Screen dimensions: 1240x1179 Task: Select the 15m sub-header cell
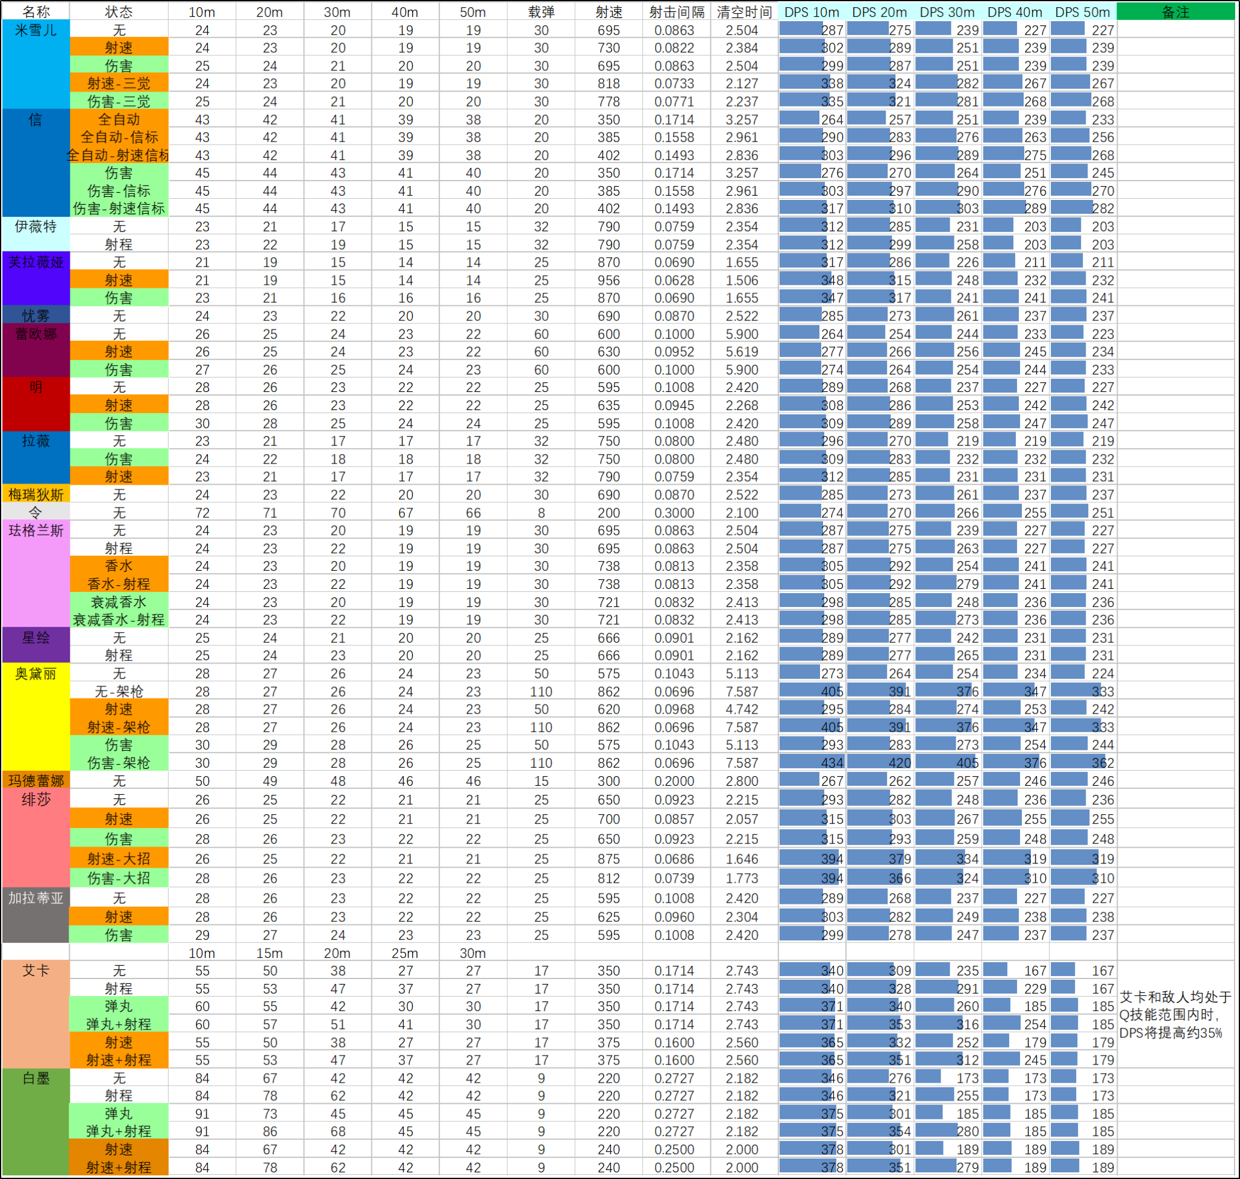pyautogui.click(x=270, y=953)
